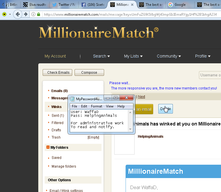Click the Check Emails button
The width and height of the screenshot is (221, 192).
tap(57, 72)
